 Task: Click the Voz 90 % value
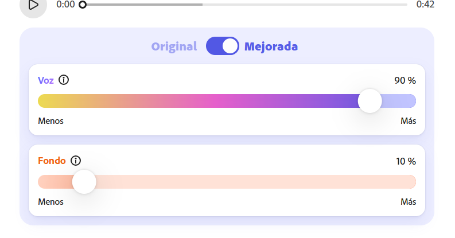coord(405,80)
